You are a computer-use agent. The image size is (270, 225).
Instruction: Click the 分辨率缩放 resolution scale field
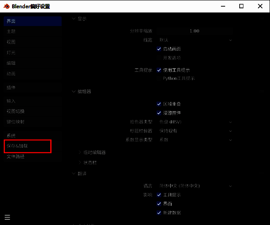[195, 31]
